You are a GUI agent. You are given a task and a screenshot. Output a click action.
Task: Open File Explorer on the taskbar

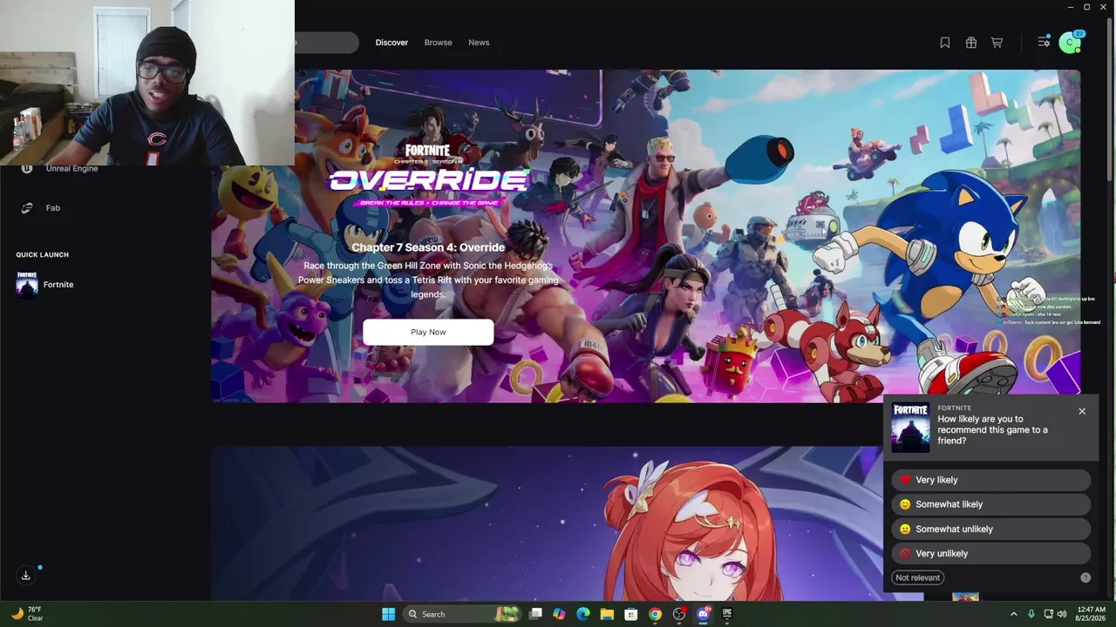607,614
